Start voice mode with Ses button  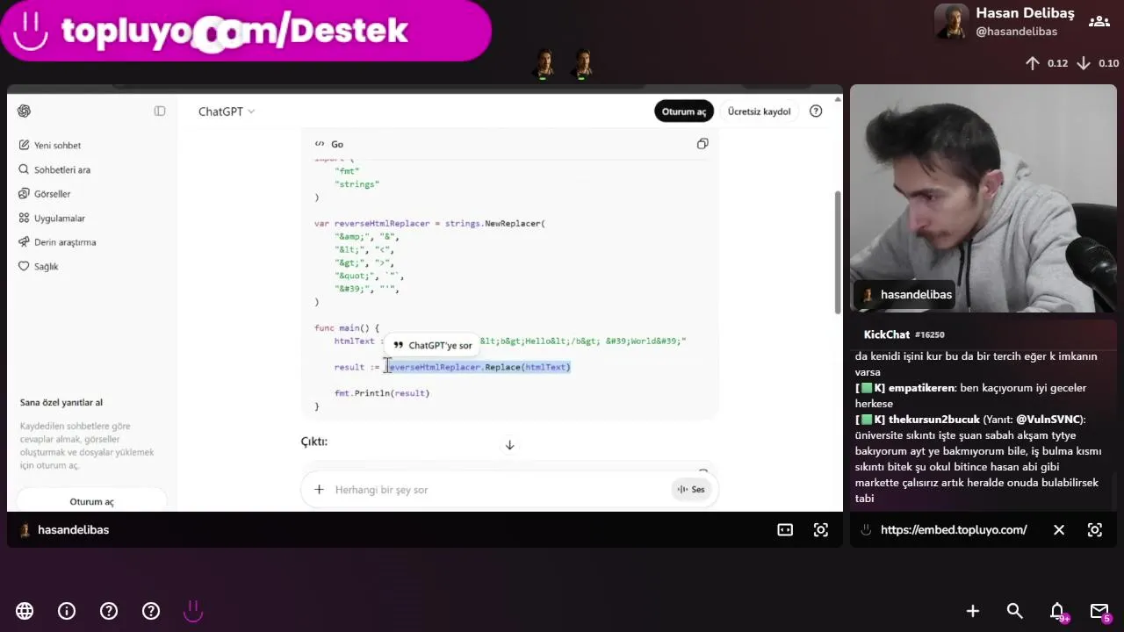click(691, 490)
